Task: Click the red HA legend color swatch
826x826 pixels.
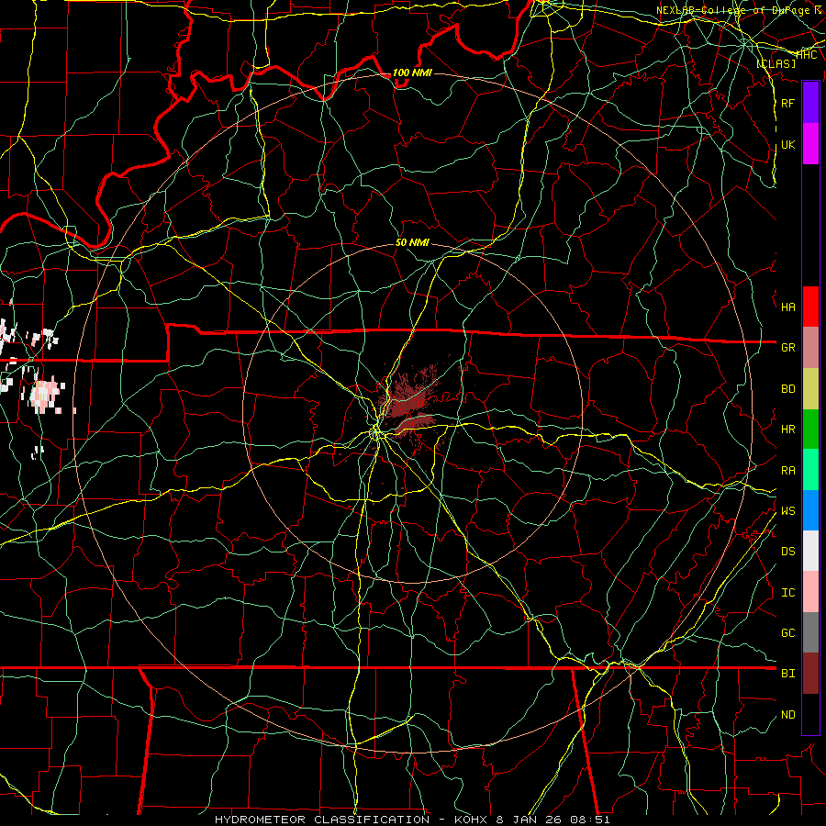Action: (810, 307)
